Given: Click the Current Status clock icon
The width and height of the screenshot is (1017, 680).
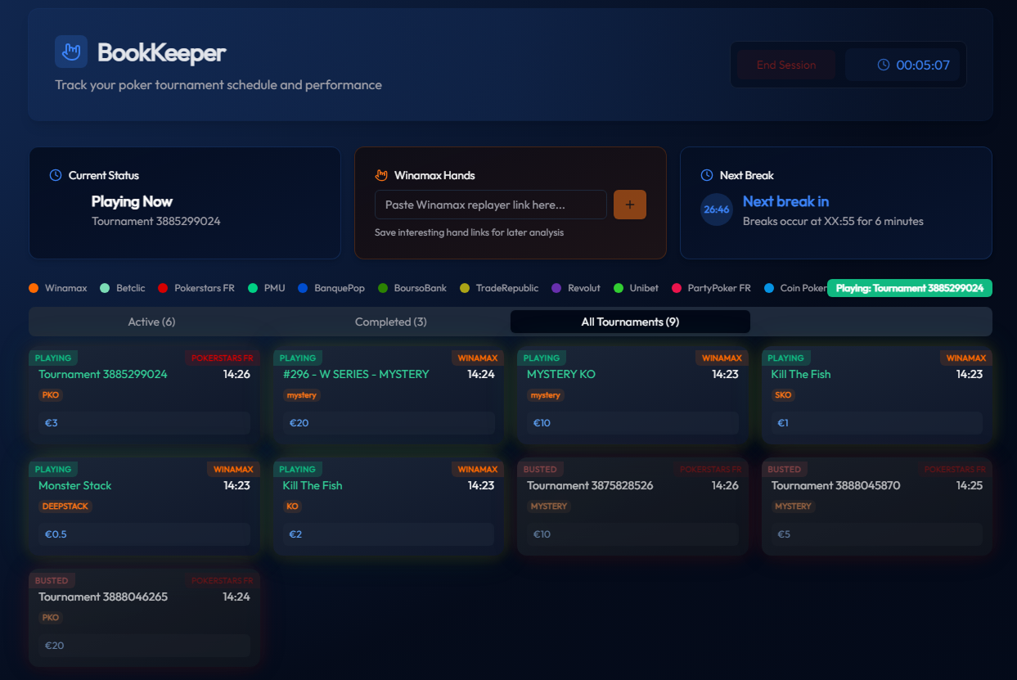Looking at the screenshot, I should click(x=56, y=175).
